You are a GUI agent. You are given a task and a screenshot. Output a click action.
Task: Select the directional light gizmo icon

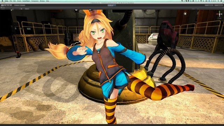(185, 14)
